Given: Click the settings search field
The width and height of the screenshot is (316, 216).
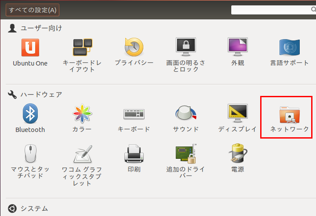Looking at the screenshot, I should pos(273,10).
